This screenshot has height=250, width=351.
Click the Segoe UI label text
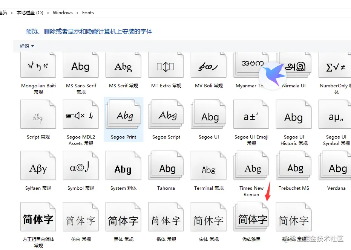click(x=208, y=137)
